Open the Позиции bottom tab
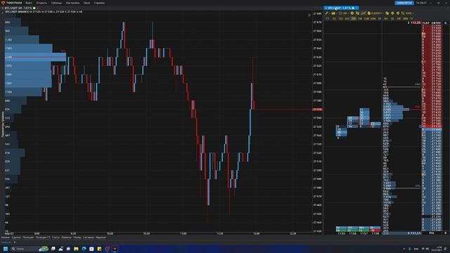Viewport: 450px width, 253px height. coord(28,238)
